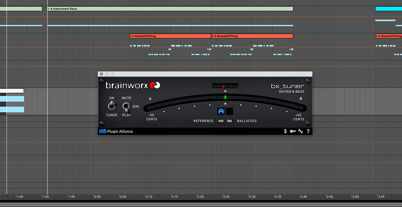Click the key activation icon
Image resolution: width=402 pixels, height=207 pixels.
pos(293,131)
